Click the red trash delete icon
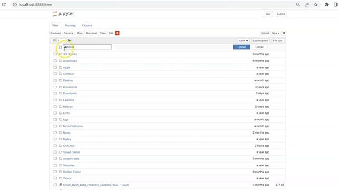 tap(117, 33)
